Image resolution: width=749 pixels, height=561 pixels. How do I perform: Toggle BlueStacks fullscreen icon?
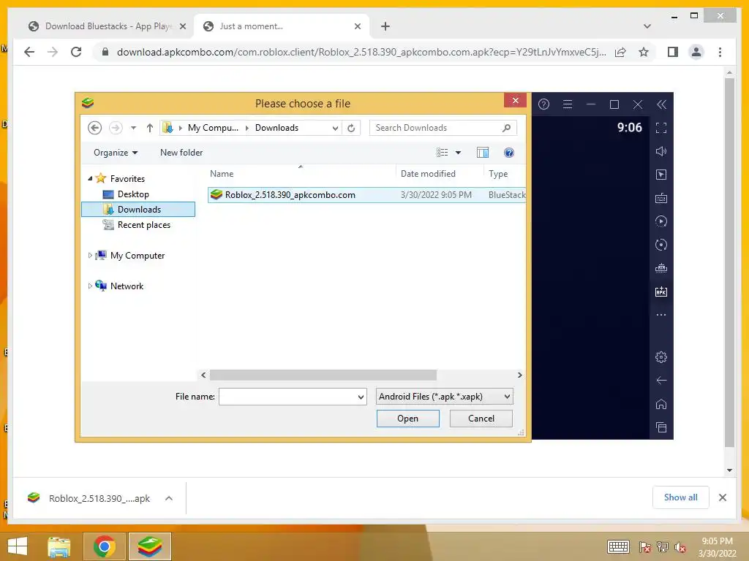click(661, 128)
